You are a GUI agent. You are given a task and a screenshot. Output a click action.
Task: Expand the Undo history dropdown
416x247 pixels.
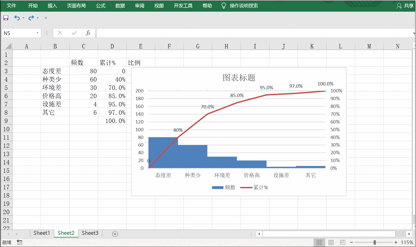pyautogui.click(x=24, y=18)
